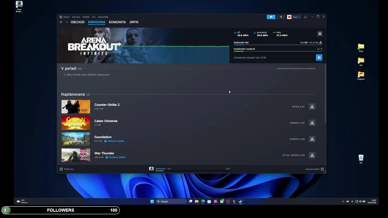Click the Counter-Strike 2 thumbnail
Image resolution: width=388 pixels, height=218 pixels.
tap(76, 107)
